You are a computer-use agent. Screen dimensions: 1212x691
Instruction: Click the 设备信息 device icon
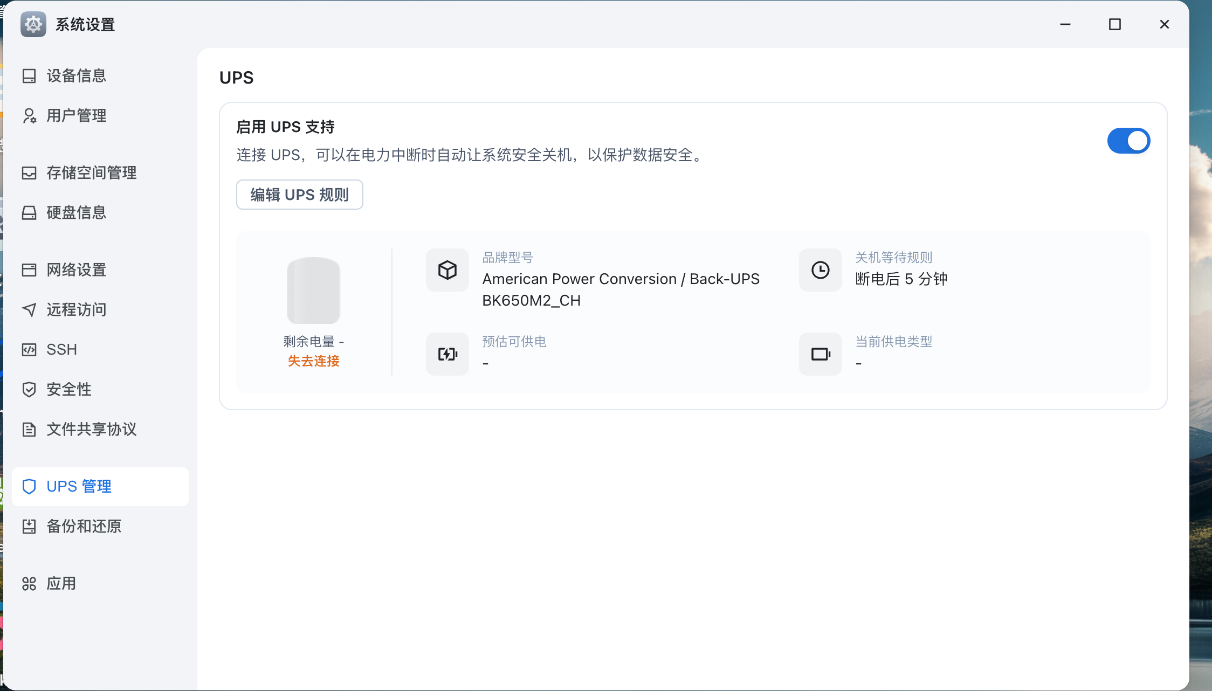[x=29, y=76]
